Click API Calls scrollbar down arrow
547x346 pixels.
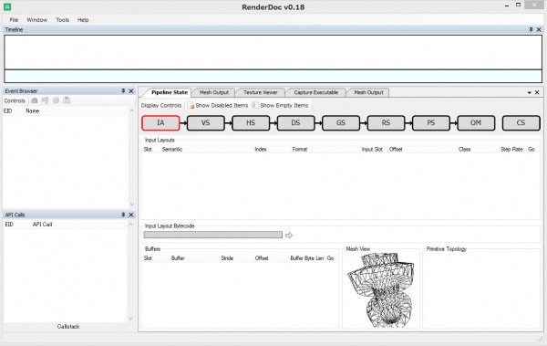pos(130,319)
